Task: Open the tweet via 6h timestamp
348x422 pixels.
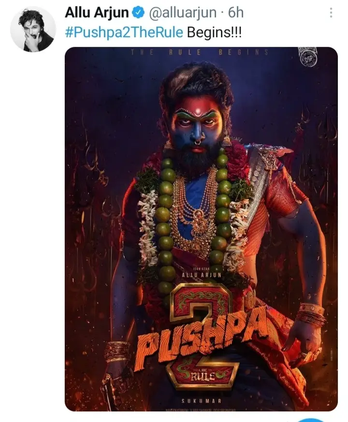Action: 236,13
